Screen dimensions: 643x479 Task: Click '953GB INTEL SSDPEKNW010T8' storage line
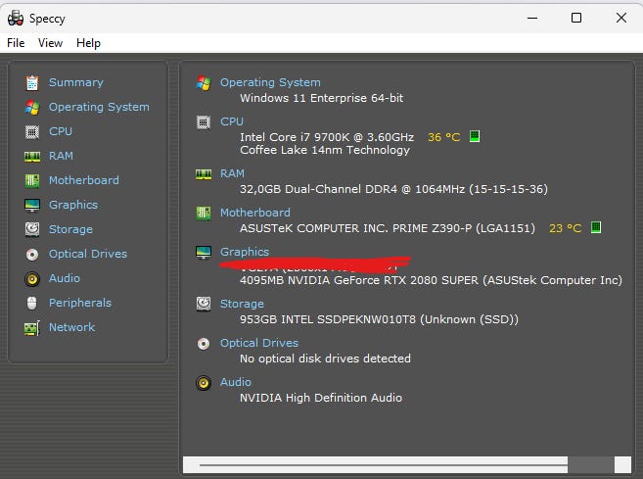pos(380,319)
